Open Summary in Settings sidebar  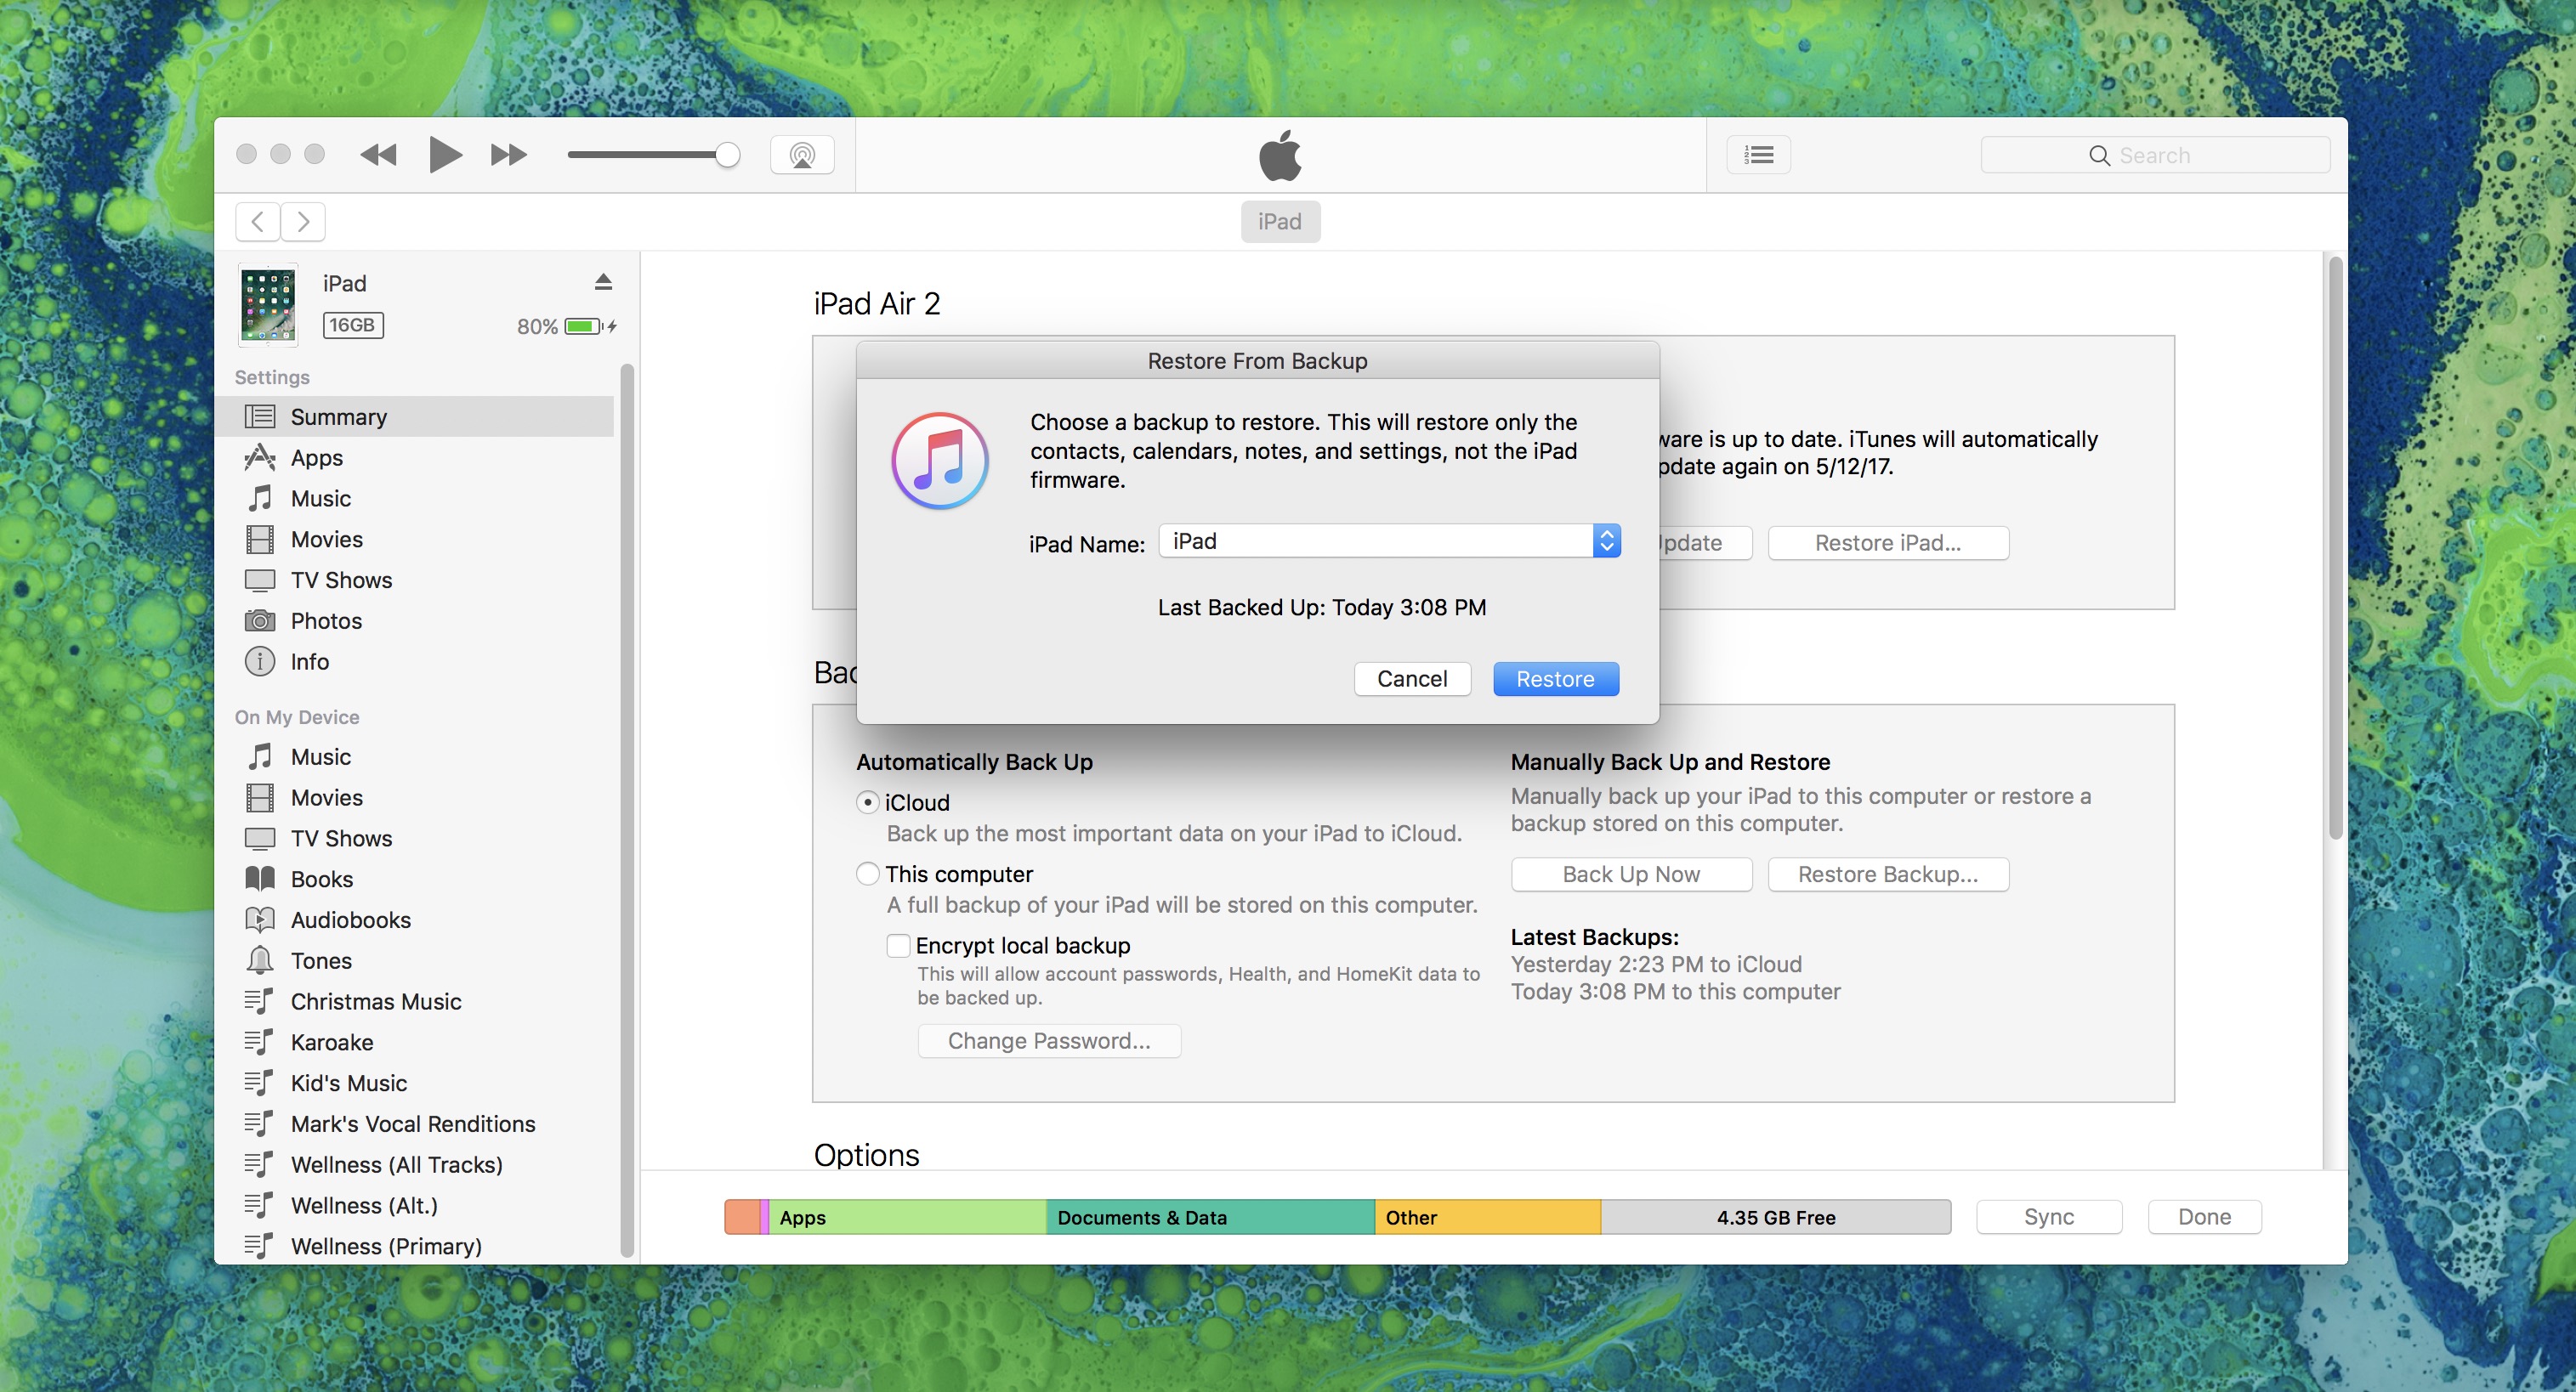(338, 416)
